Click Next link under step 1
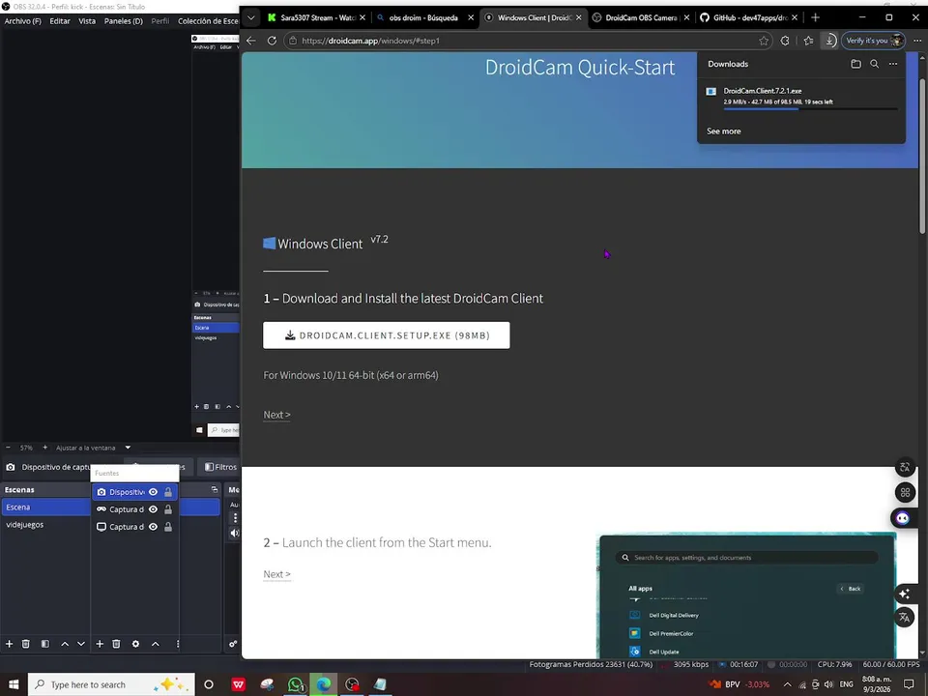 pyautogui.click(x=277, y=415)
